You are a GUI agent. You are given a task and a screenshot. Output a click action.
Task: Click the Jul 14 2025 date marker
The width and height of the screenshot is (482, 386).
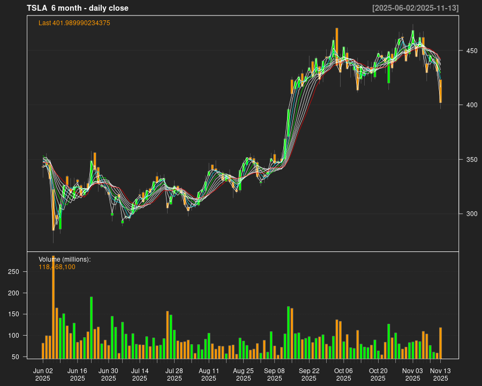140,374
